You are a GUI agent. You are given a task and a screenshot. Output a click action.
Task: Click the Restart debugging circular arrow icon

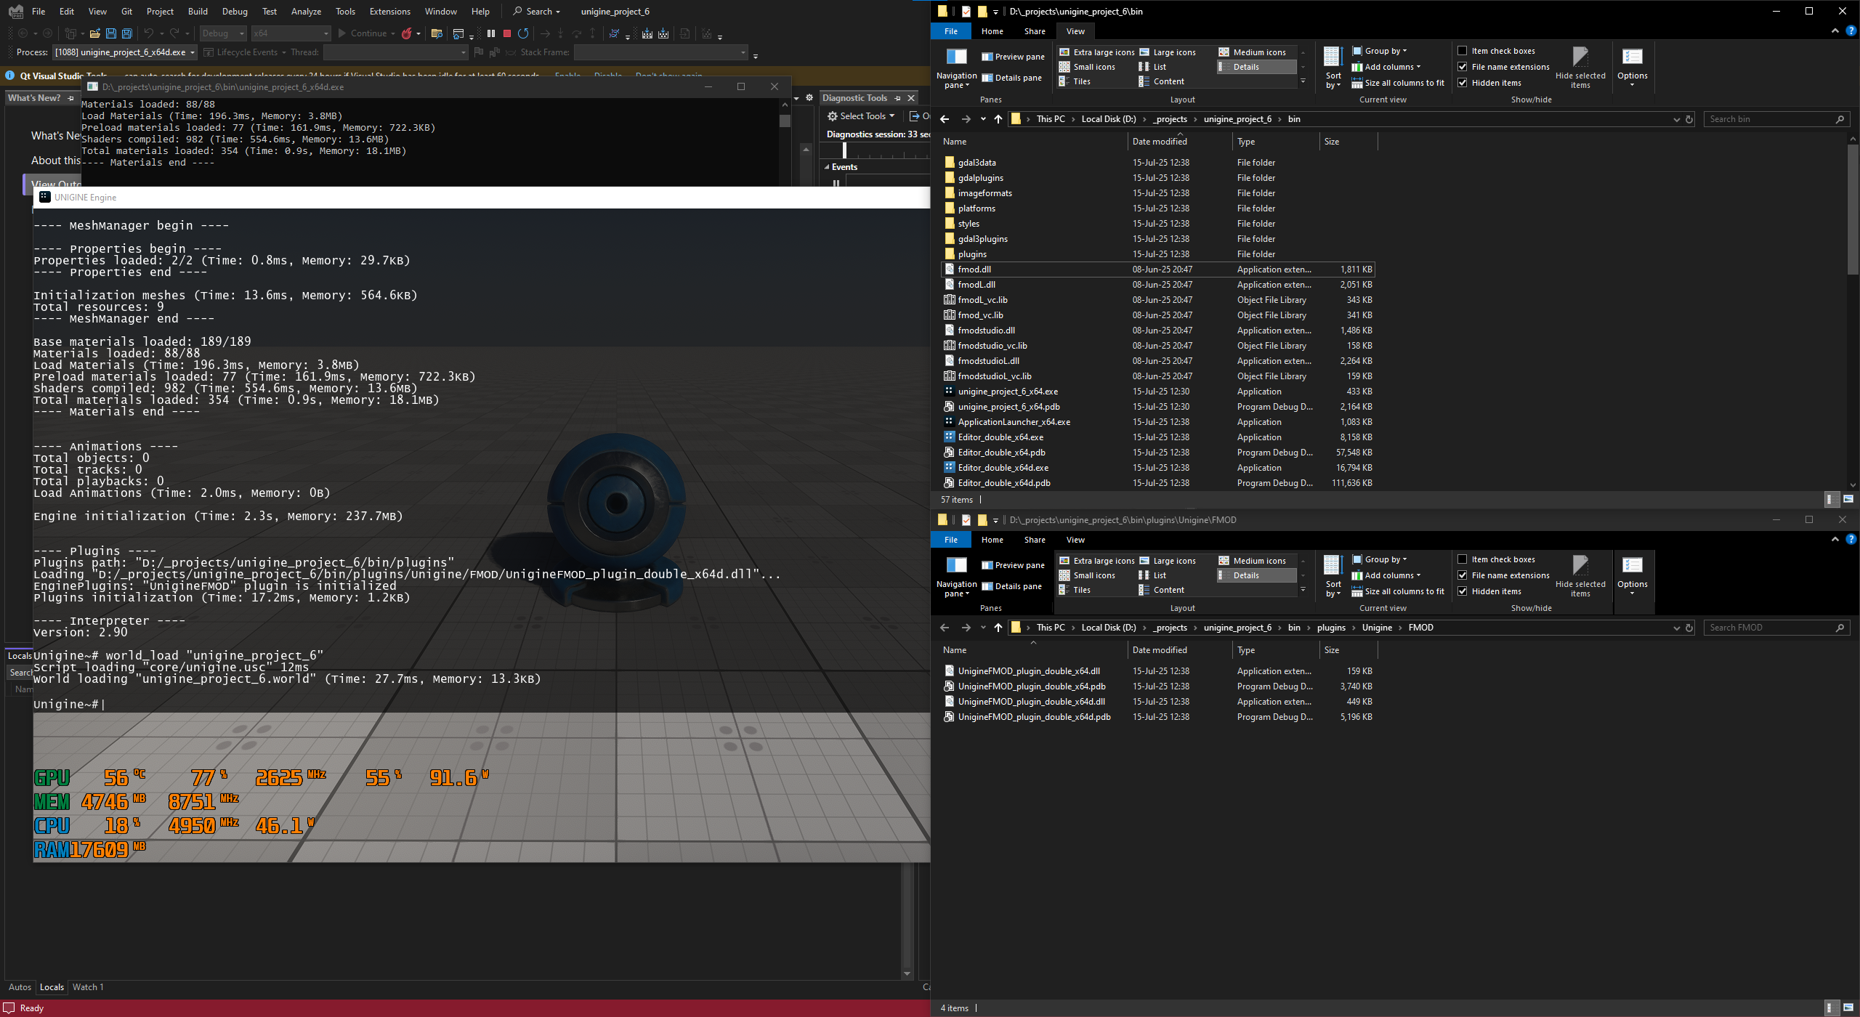523,33
